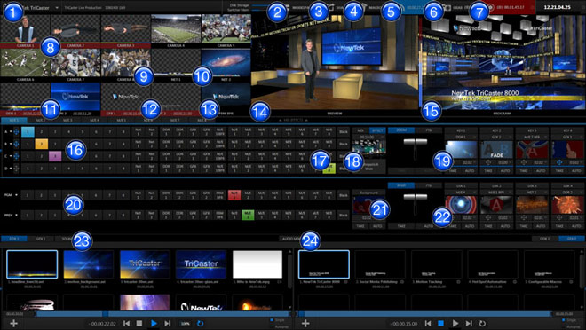Open the KEY 2 positioner icon
Viewport: 586px width, 330px height.
coord(488,162)
